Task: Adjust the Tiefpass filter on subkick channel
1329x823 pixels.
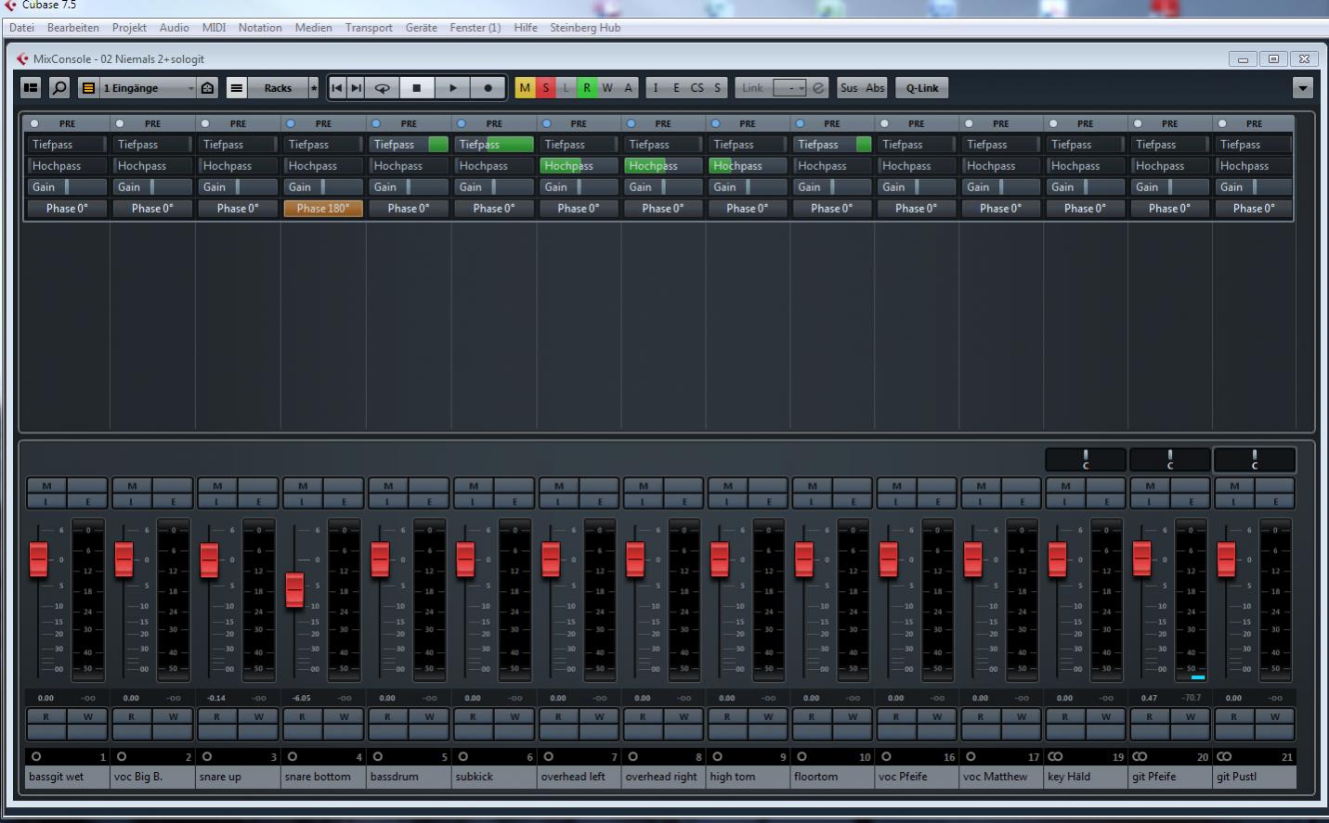Action: [494, 145]
